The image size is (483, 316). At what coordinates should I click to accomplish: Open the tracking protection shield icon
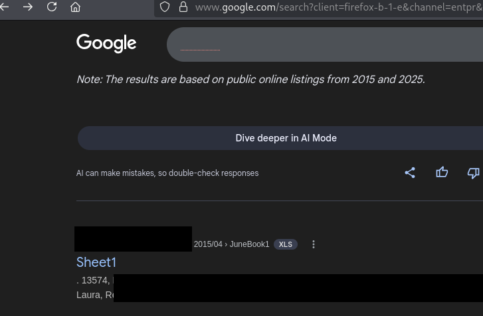click(165, 7)
